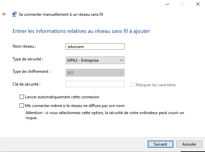Screen dimensions: 205x152
Task: Enable Lancer automatiquement cette connexion checkbox
Action: (22, 97)
